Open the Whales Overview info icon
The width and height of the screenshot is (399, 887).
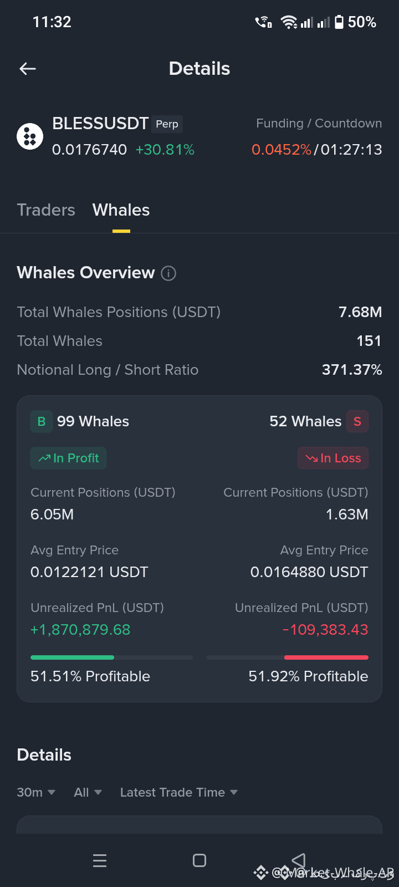[x=168, y=273]
